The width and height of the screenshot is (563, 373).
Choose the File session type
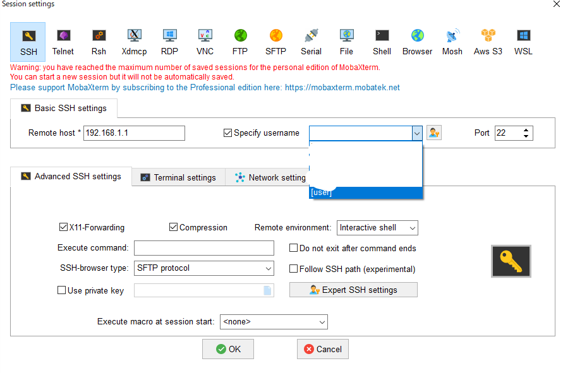(346, 42)
